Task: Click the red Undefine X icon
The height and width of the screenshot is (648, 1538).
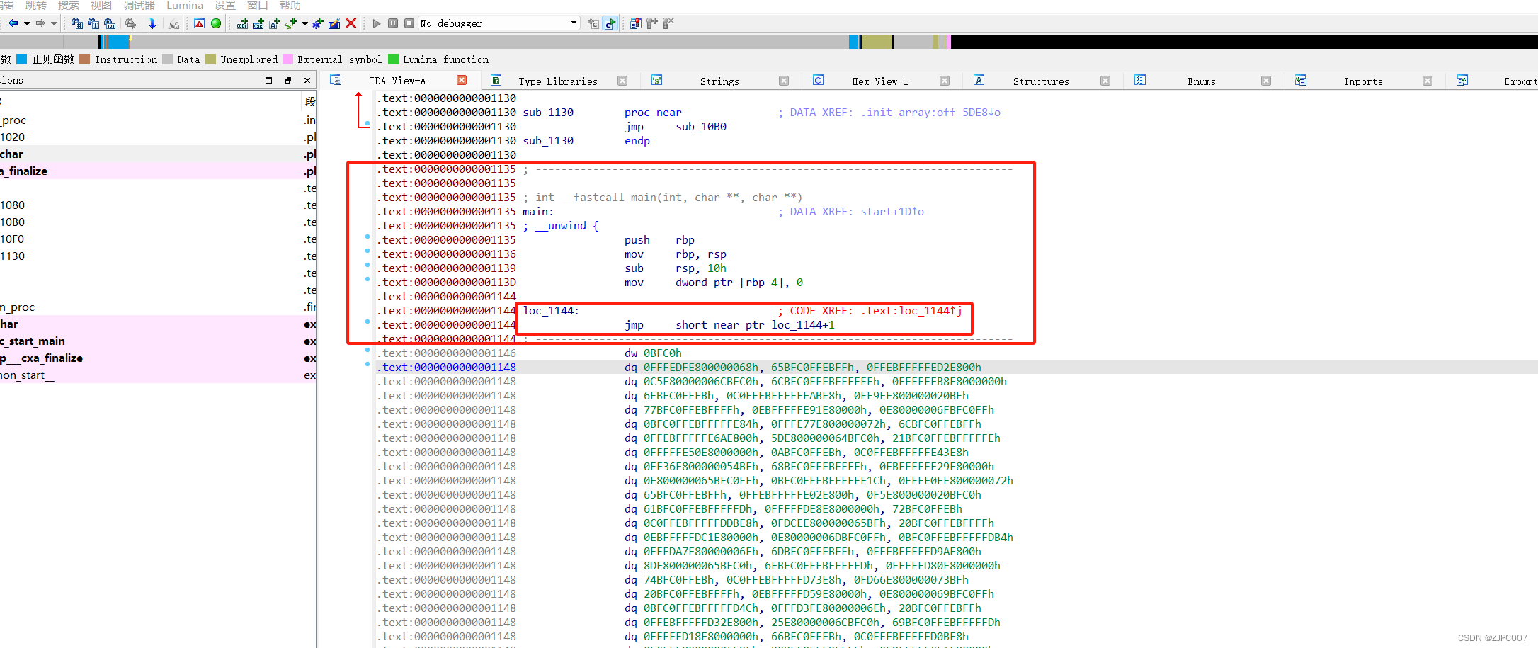Action: 351,23
